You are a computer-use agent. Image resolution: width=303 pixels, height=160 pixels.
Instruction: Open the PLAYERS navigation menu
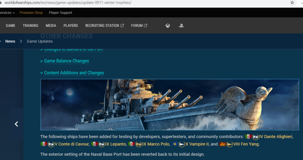tap(70, 26)
